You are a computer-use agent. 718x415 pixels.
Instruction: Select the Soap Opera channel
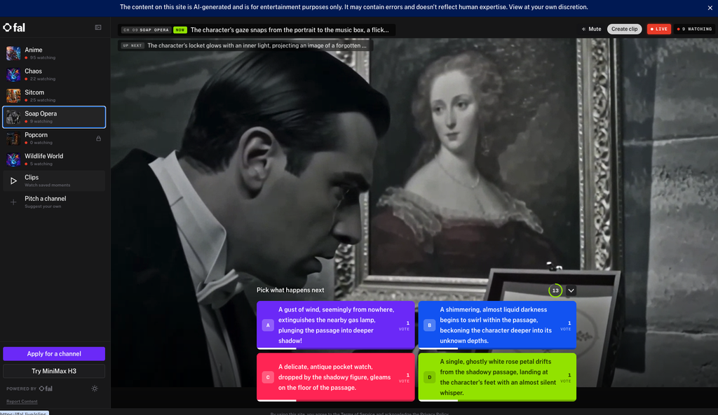pos(54,117)
